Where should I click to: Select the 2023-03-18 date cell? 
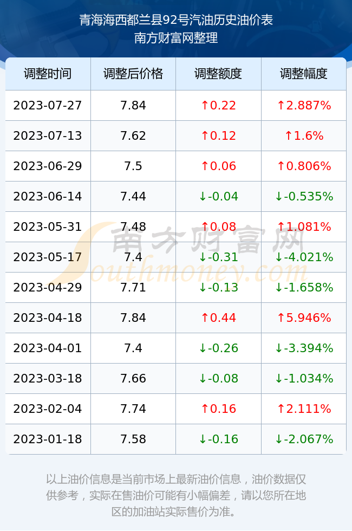click(48, 378)
